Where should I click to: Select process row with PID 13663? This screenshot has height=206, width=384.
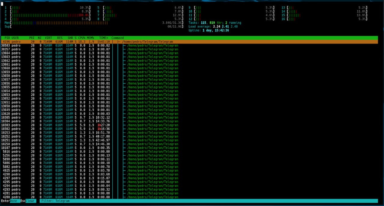point(189,57)
